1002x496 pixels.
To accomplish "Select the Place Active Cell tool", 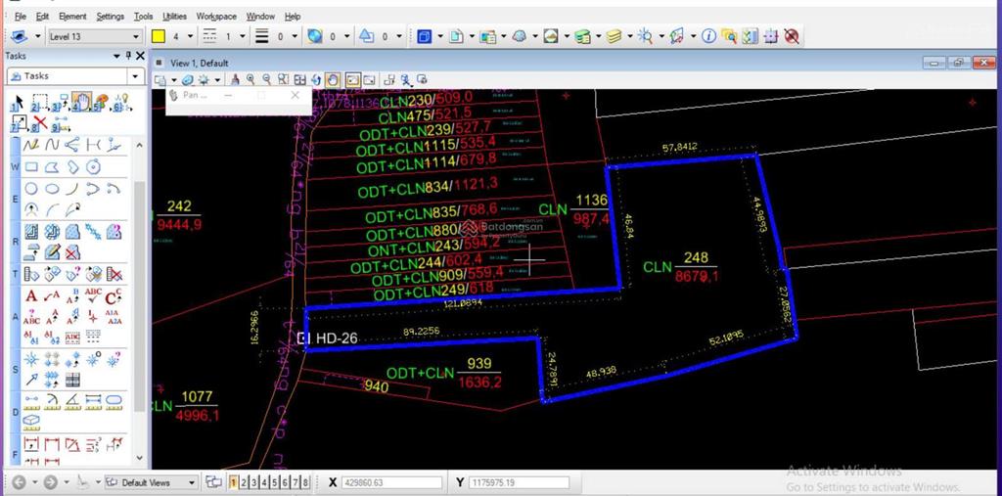I will click(31, 359).
